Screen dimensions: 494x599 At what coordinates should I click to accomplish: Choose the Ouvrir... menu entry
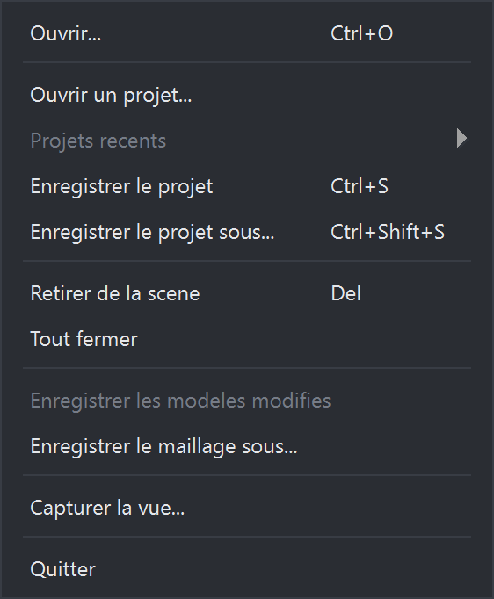tap(247, 33)
